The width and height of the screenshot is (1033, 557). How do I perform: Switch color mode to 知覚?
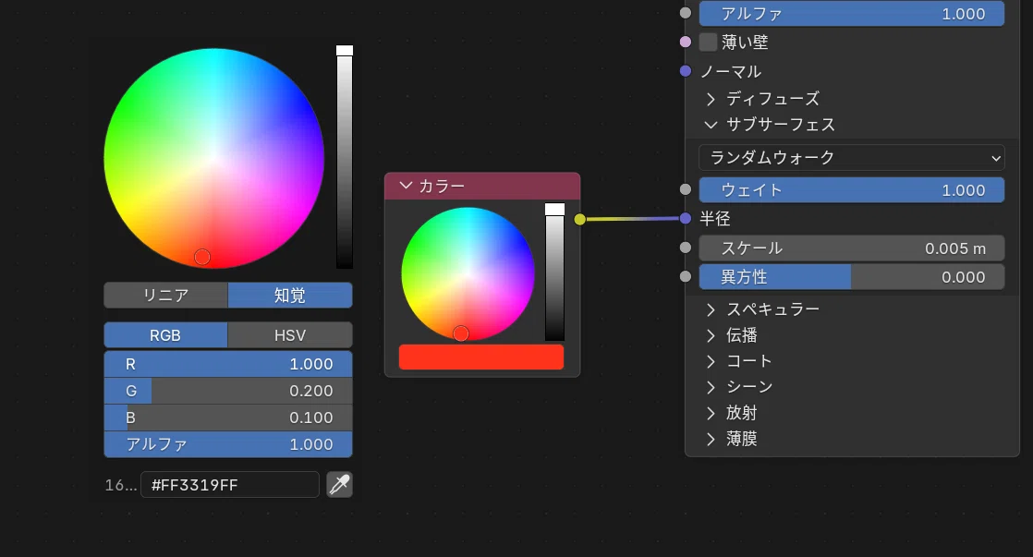(x=290, y=295)
